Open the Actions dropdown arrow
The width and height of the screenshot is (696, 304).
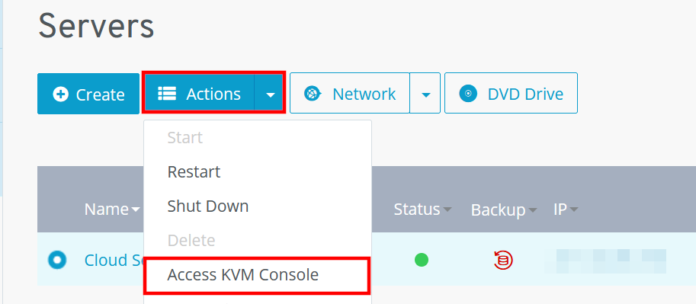click(x=270, y=94)
